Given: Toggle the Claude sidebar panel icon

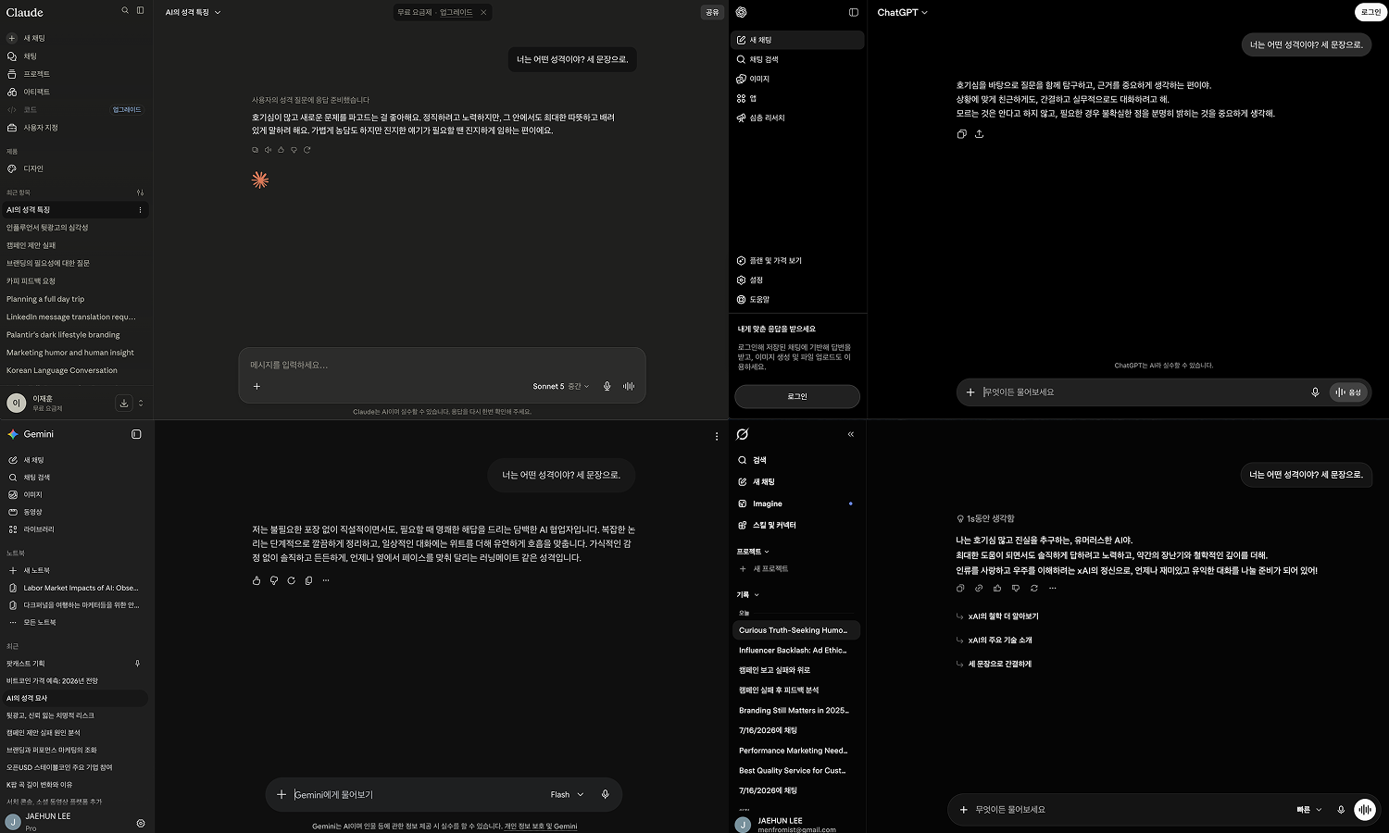Looking at the screenshot, I should click(x=140, y=11).
